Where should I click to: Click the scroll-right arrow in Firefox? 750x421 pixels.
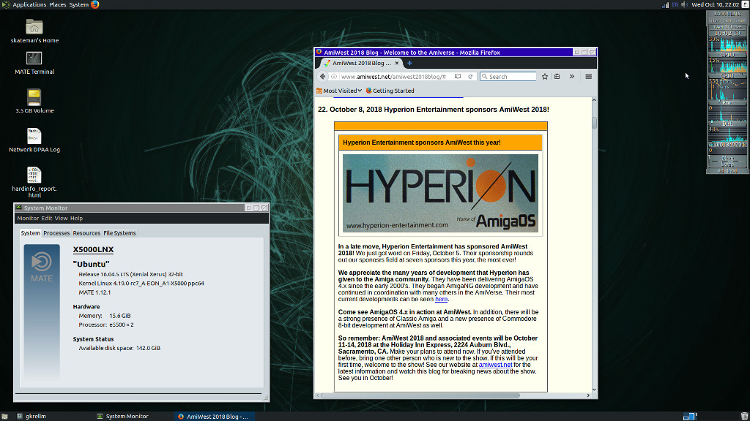coord(588,395)
